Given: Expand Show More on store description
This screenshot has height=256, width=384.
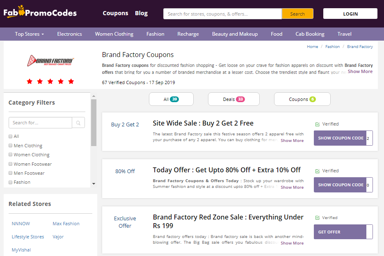Looking at the screenshot, I should point(360,71).
